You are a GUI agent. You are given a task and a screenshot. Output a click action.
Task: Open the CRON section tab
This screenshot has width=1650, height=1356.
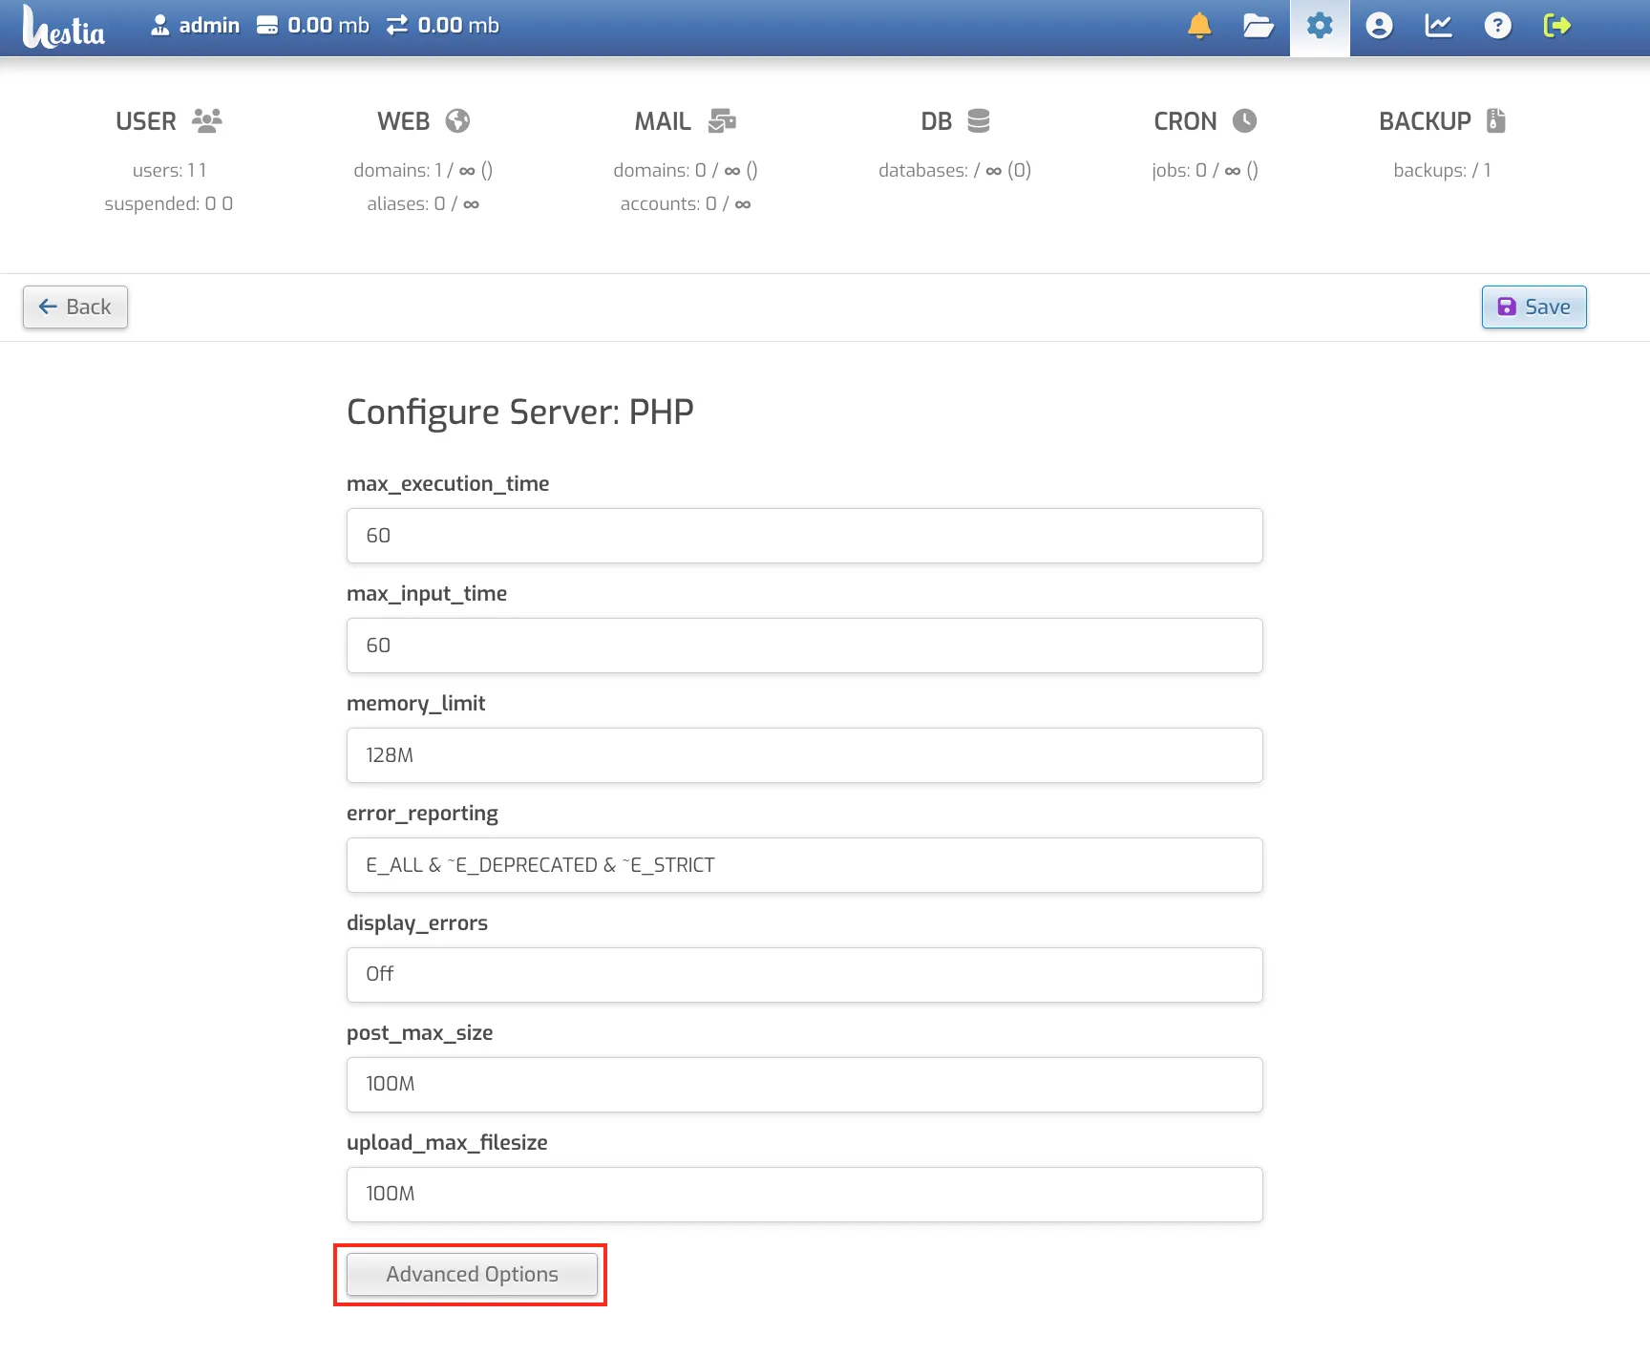tap(1205, 121)
